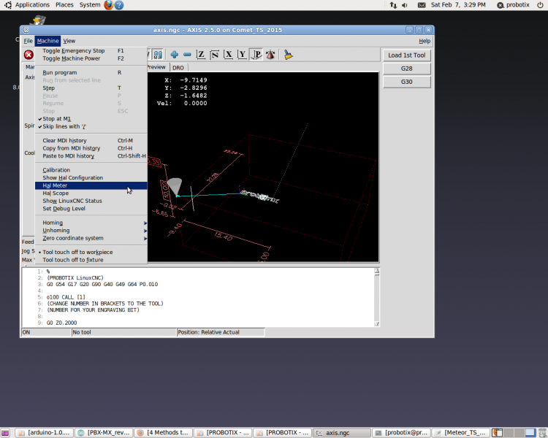
Task: Select the Y front view icon
Action: pyautogui.click(x=242, y=55)
